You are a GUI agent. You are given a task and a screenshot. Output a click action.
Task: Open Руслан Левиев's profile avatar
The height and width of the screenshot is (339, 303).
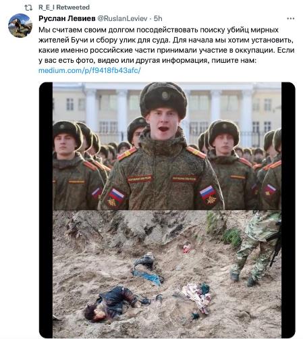pyautogui.click(x=20, y=26)
